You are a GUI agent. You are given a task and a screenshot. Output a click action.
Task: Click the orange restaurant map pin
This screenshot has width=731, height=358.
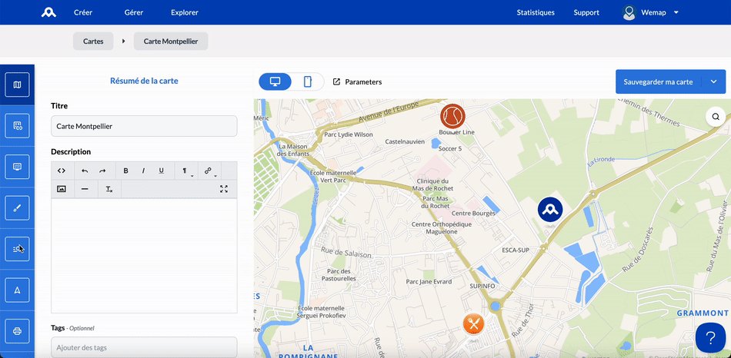tap(474, 324)
